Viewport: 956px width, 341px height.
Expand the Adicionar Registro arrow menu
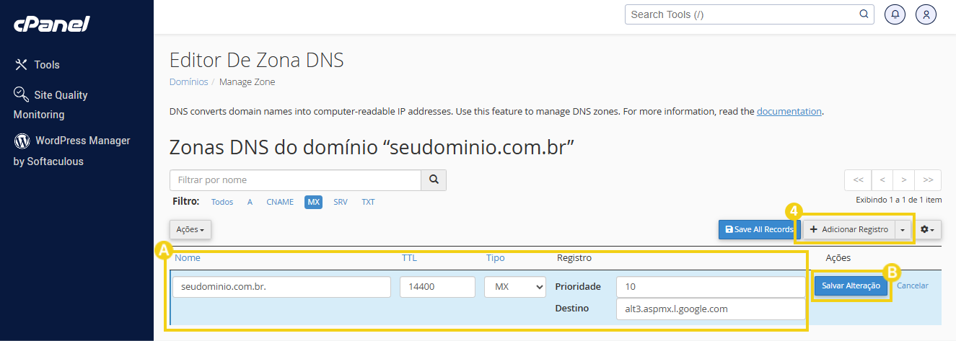(903, 229)
